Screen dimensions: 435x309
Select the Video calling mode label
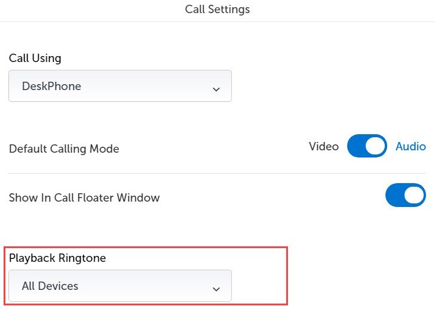click(x=324, y=146)
